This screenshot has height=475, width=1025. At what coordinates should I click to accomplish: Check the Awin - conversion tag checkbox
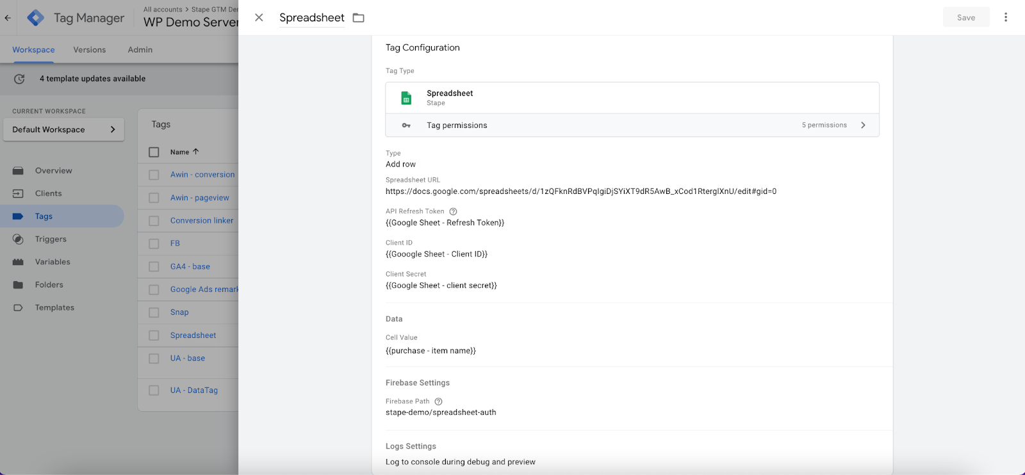click(x=154, y=175)
